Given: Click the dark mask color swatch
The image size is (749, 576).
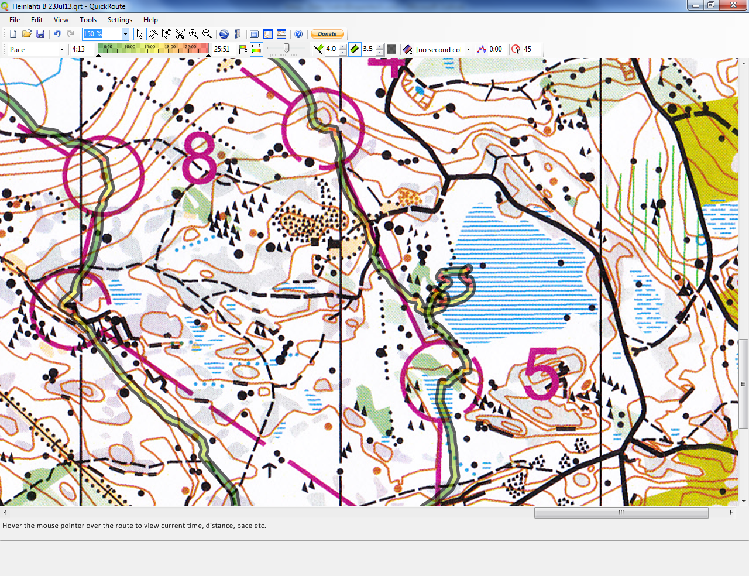Looking at the screenshot, I should tap(391, 50).
